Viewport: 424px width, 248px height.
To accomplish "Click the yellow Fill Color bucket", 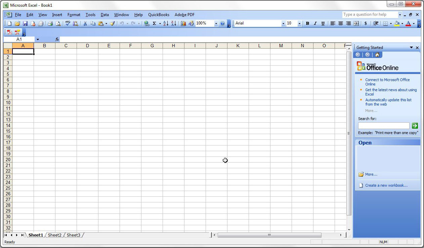I will point(397,23).
